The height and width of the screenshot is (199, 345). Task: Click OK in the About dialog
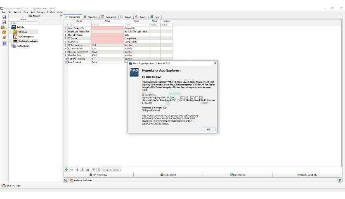pyautogui.click(x=208, y=129)
